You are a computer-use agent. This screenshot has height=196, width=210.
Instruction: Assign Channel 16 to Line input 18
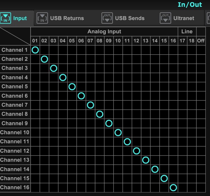tap(191, 188)
